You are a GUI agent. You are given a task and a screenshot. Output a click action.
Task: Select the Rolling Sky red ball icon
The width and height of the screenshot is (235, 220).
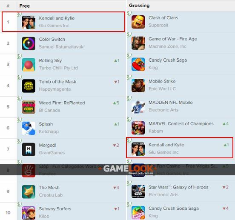click(29, 65)
